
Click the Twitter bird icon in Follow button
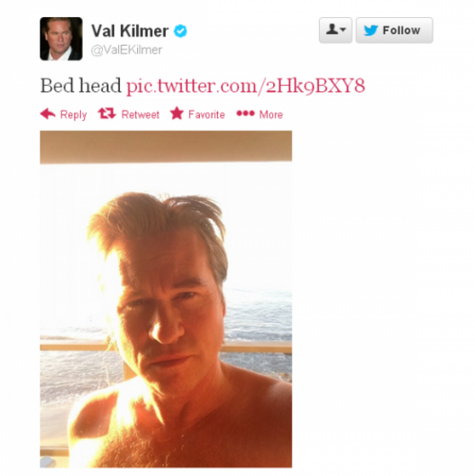click(371, 31)
